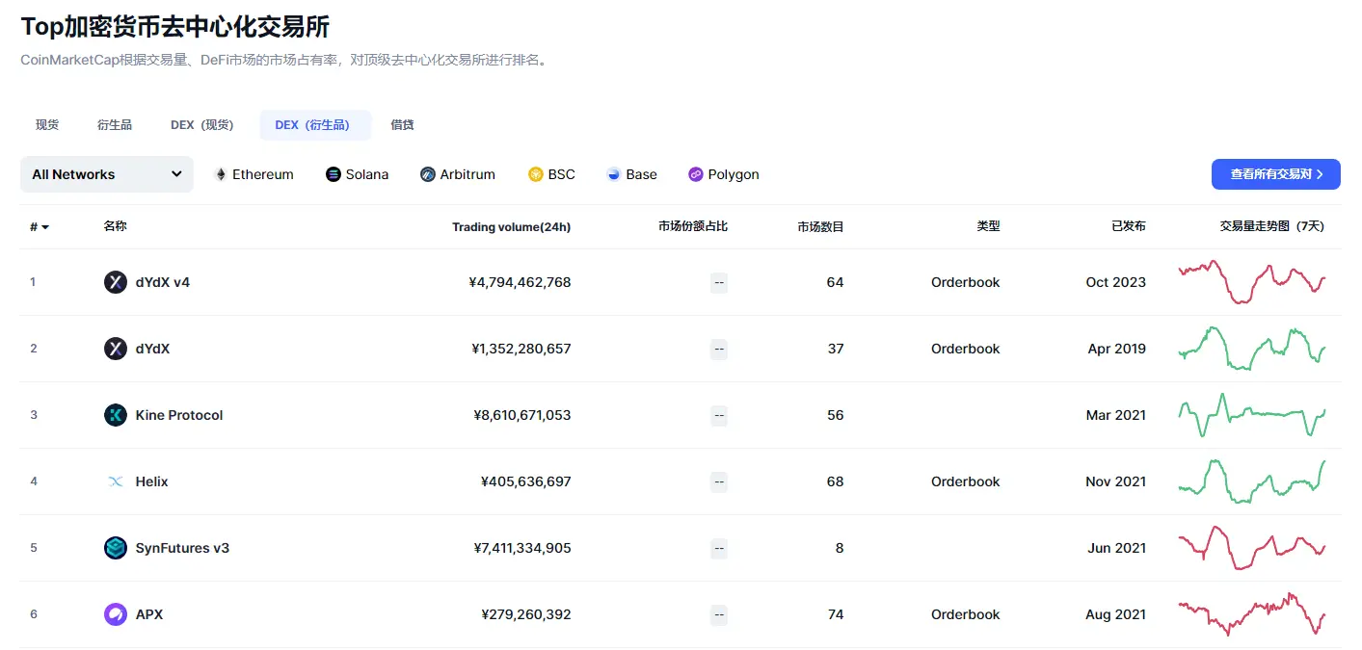The image size is (1362, 650).
Task: Click the Helix exchange logo
Action: point(115,481)
